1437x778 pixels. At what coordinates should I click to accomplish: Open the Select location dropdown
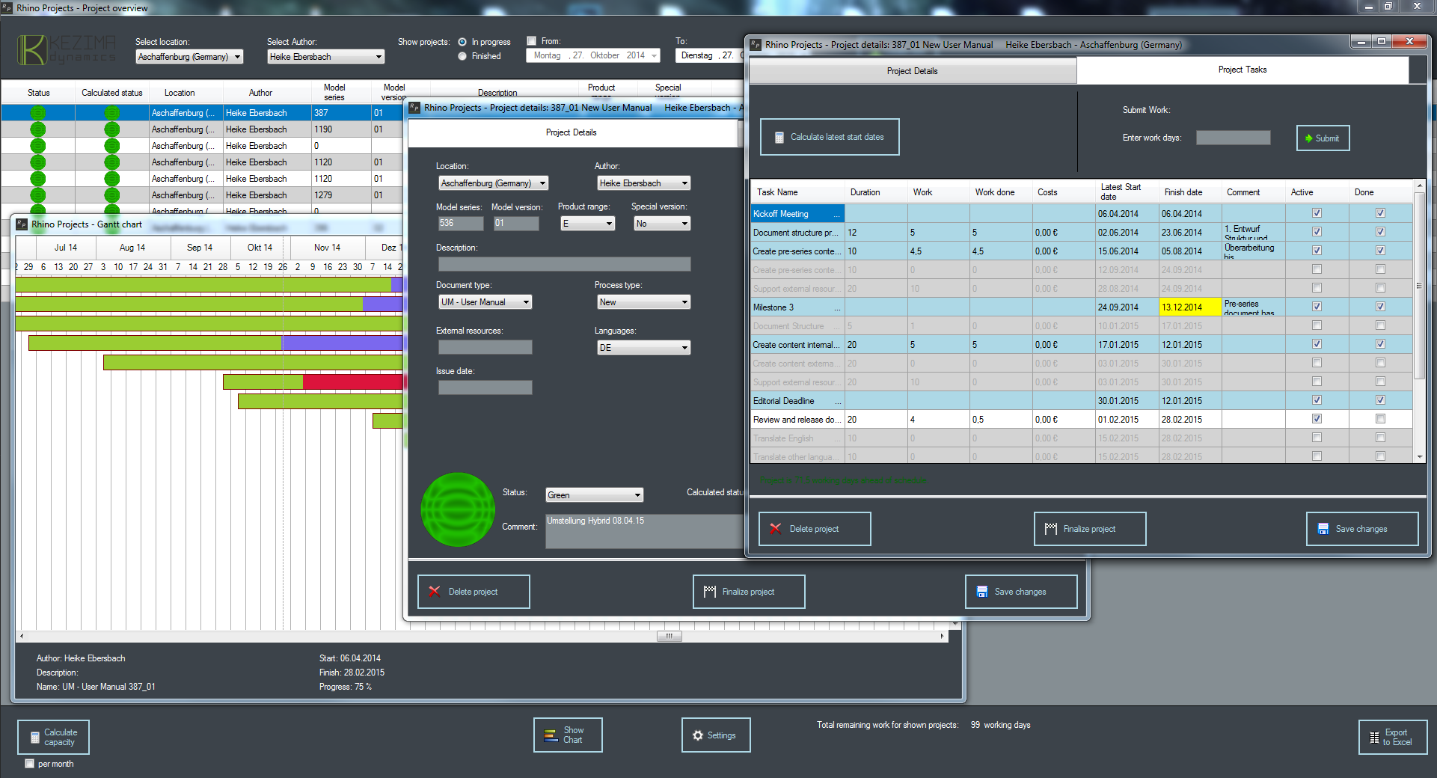coord(237,57)
